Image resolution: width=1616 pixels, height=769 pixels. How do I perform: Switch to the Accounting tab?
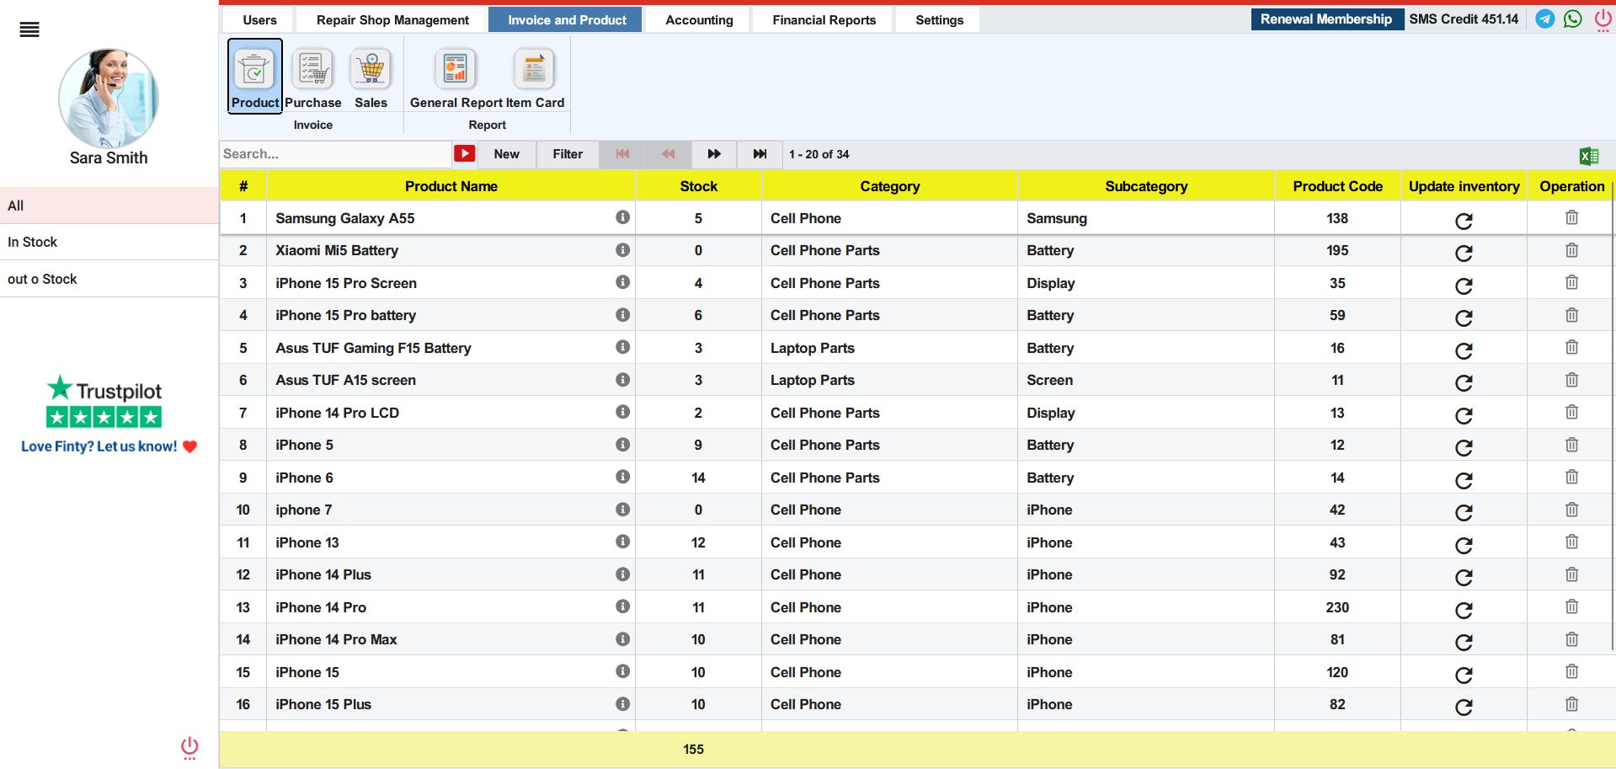pyautogui.click(x=699, y=20)
